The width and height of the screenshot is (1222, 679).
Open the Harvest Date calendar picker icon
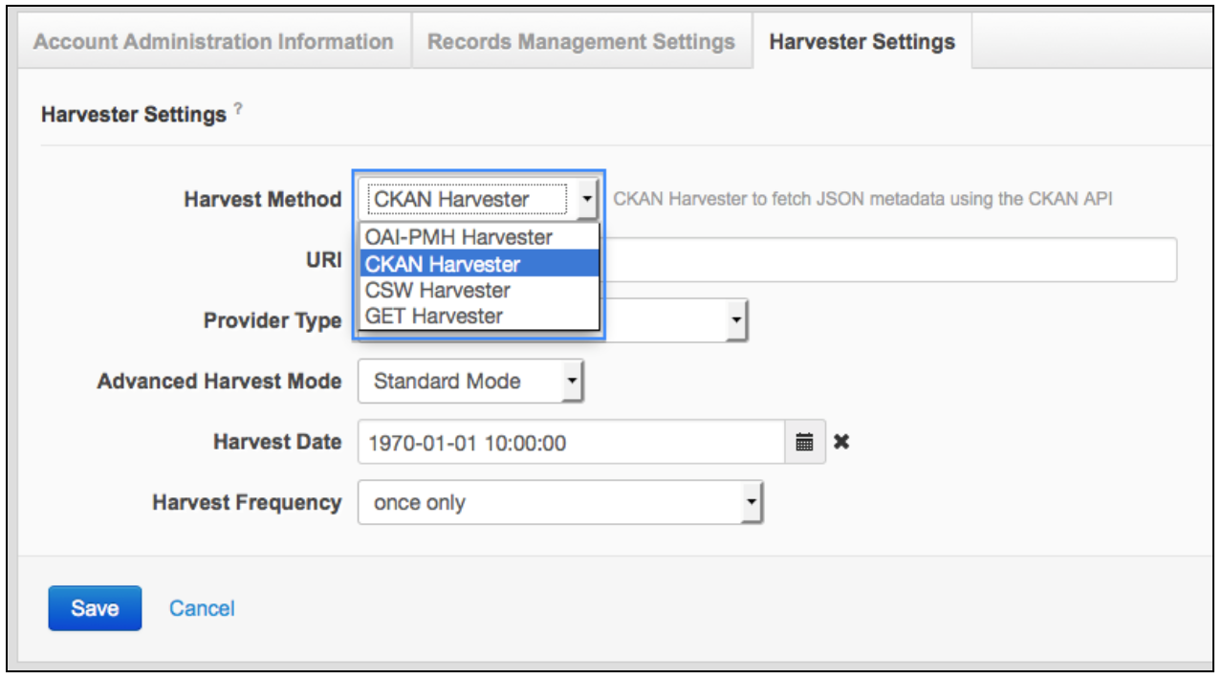[x=805, y=443]
